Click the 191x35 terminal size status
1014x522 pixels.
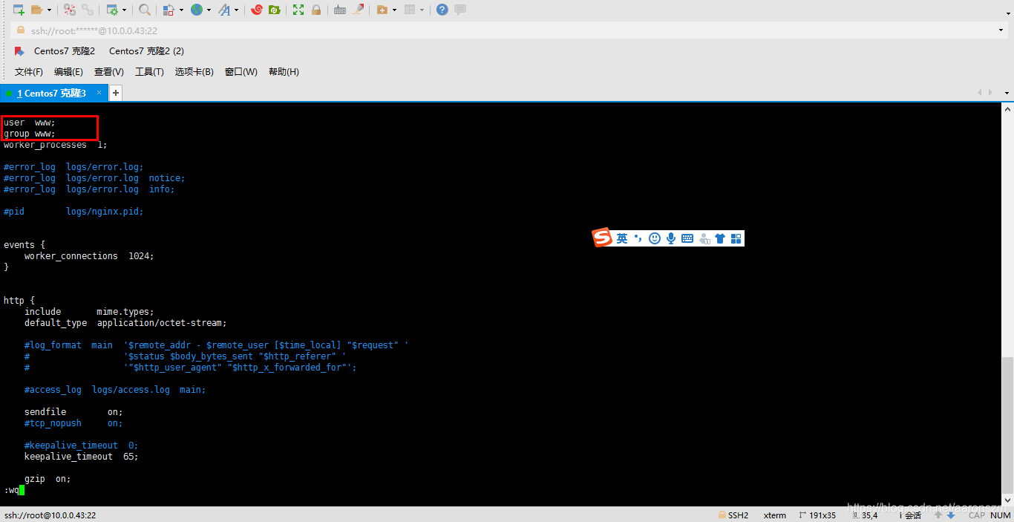(817, 515)
